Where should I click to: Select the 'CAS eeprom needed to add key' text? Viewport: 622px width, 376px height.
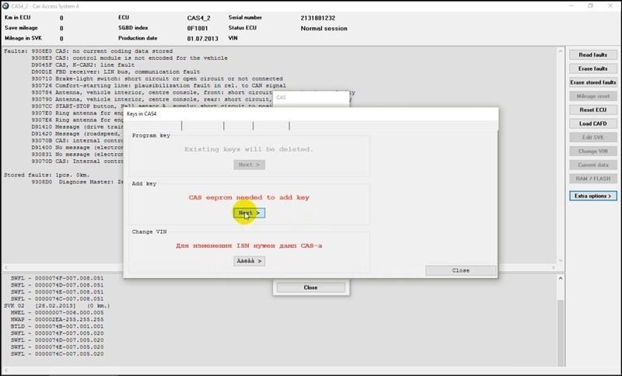249,197
